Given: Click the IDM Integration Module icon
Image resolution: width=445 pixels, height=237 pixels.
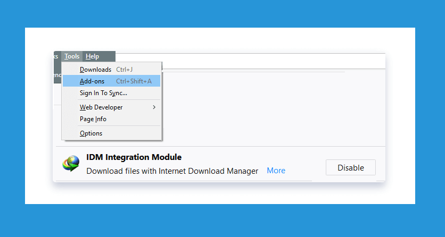Looking at the screenshot, I should pyautogui.click(x=71, y=163).
